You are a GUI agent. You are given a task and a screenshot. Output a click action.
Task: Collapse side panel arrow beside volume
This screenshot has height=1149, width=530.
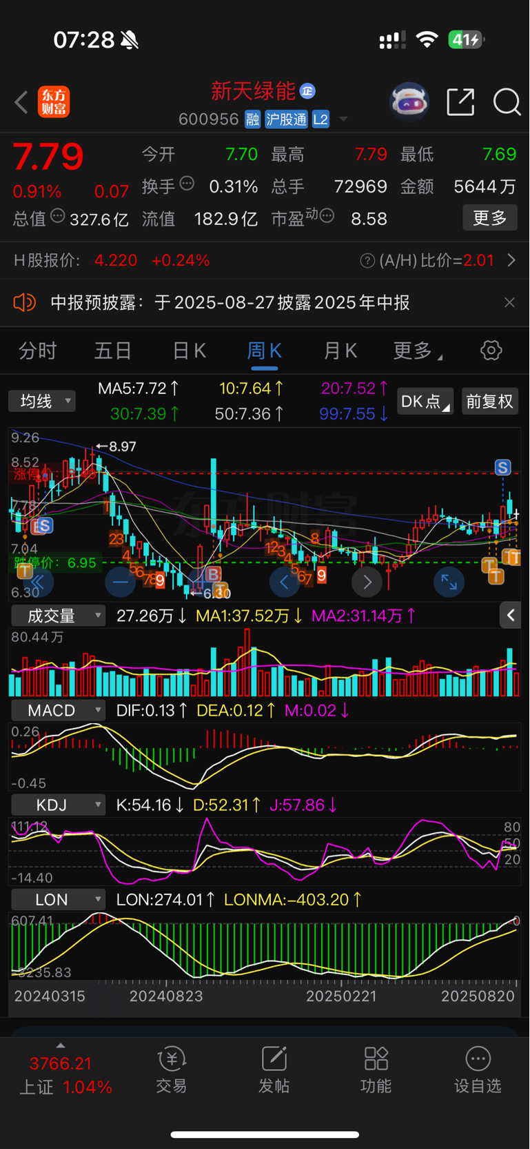point(511,615)
